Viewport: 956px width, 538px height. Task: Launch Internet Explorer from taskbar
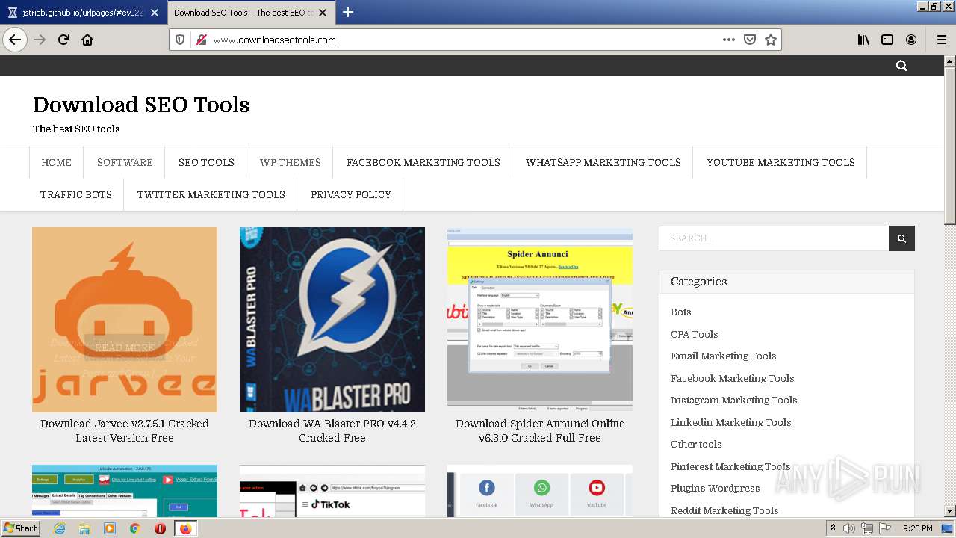point(59,528)
